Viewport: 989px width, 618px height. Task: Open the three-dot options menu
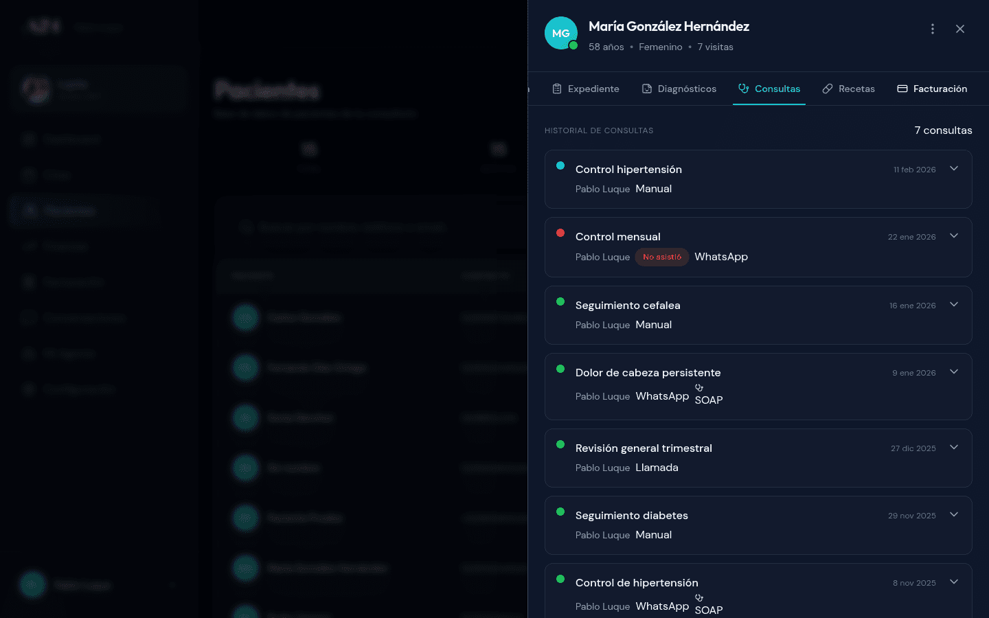932,29
